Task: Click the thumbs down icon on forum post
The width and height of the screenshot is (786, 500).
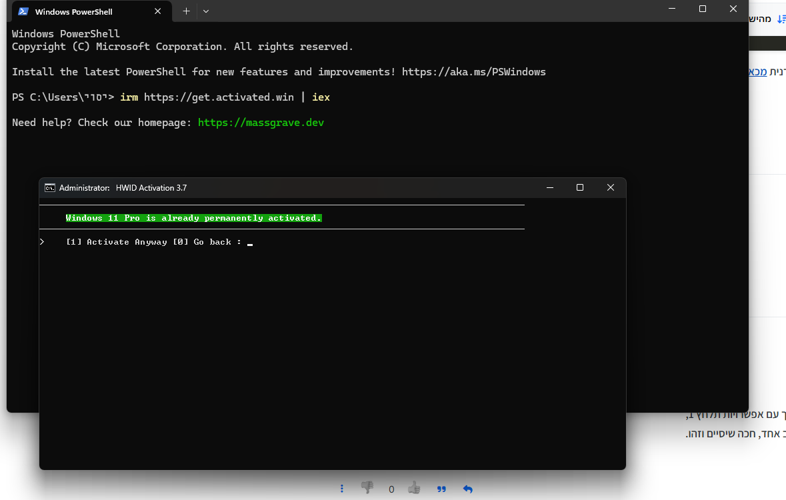Action: (x=367, y=488)
